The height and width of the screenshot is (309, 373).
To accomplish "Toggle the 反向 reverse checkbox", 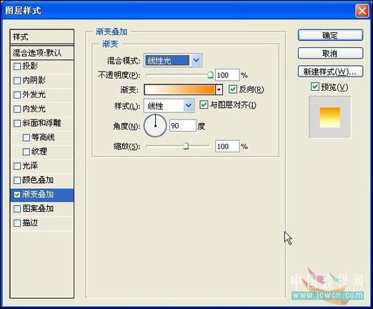I will point(233,89).
